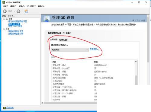Image resolution: width=151 pixels, height=112 pixels.
Task: Select 调整视频图像设置 in the task tree
Action: [16, 34]
